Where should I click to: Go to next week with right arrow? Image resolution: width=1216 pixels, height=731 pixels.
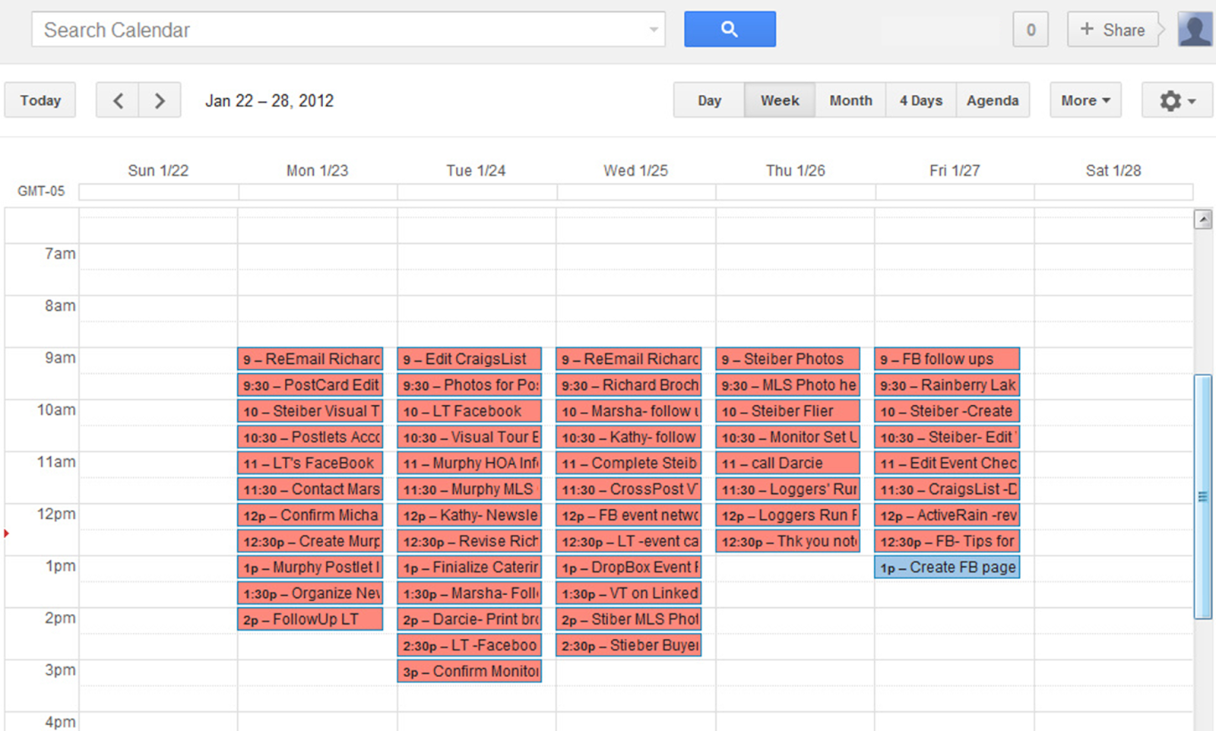tap(160, 100)
